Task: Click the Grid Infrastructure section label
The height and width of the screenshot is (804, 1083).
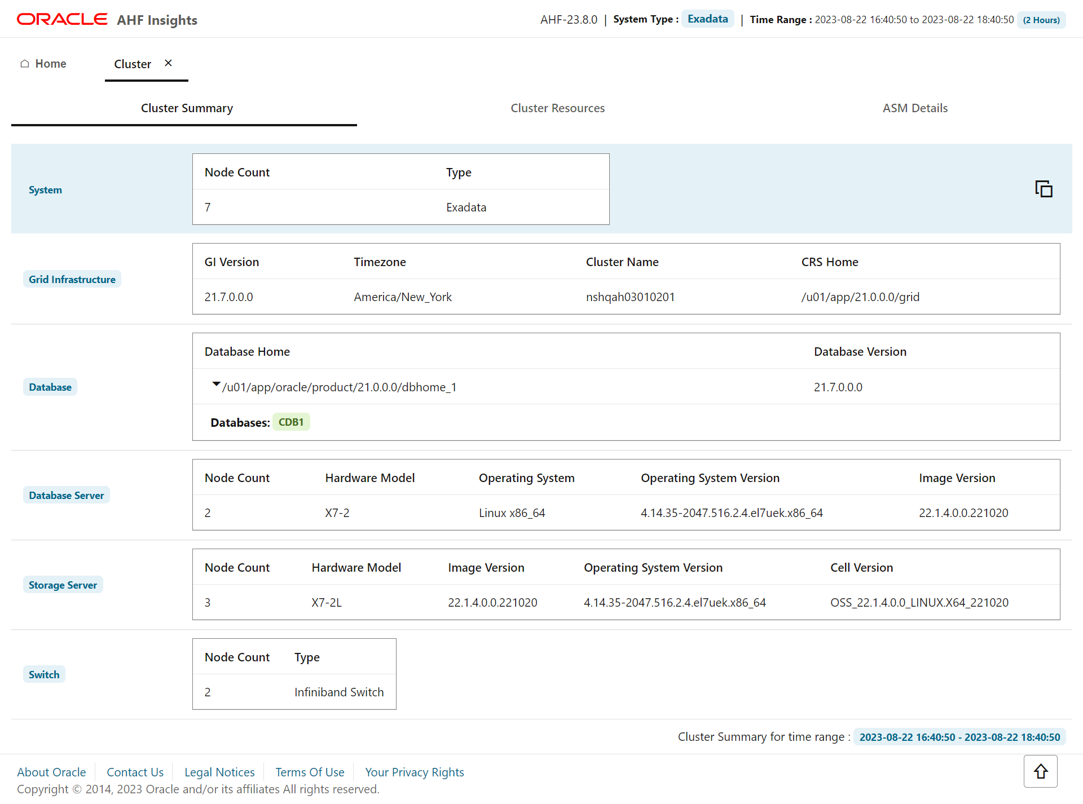Action: point(72,279)
